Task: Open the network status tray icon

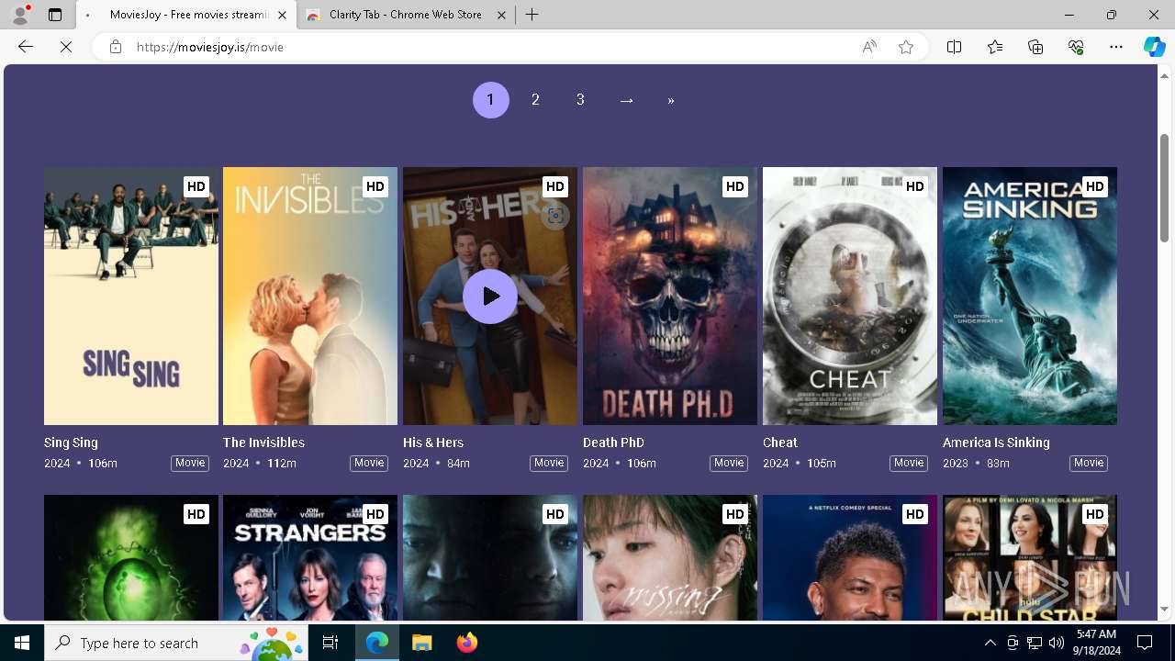Action: click(x=1034, y=643)
